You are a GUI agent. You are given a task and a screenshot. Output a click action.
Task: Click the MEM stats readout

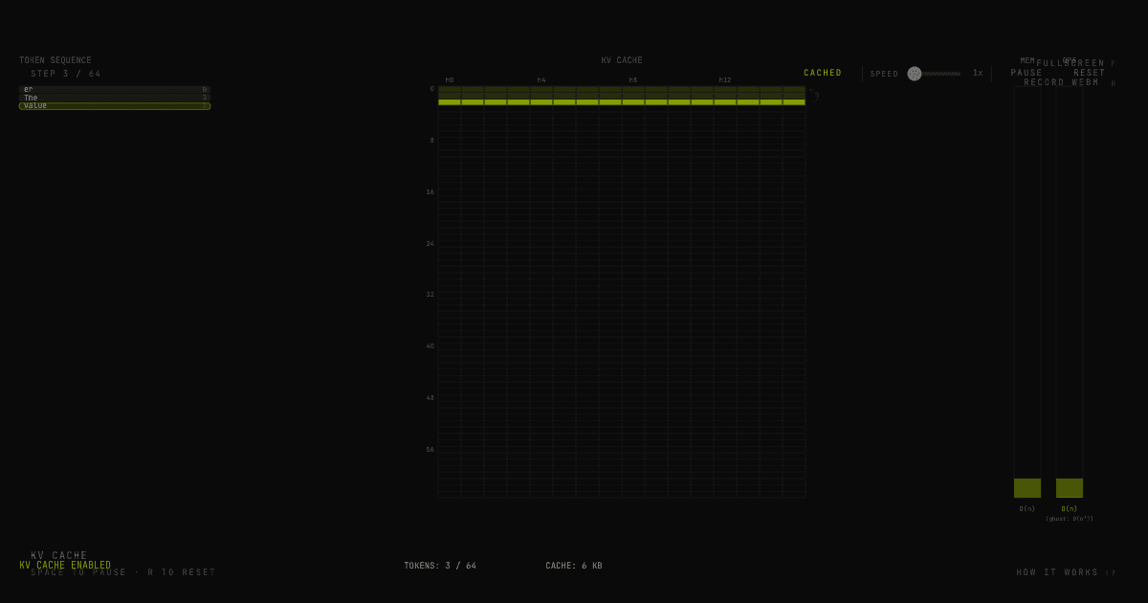1029,59
